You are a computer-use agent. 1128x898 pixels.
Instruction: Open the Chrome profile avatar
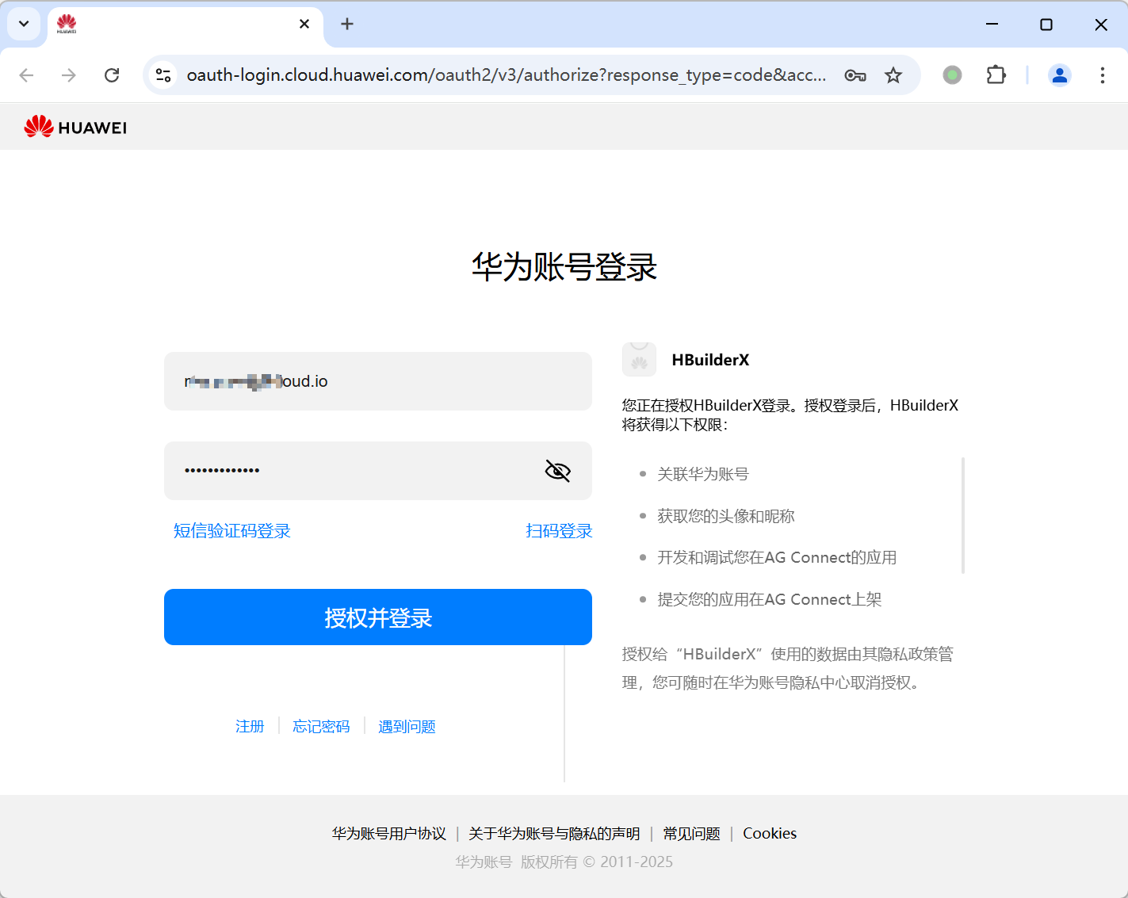(x=1060, y=75)
